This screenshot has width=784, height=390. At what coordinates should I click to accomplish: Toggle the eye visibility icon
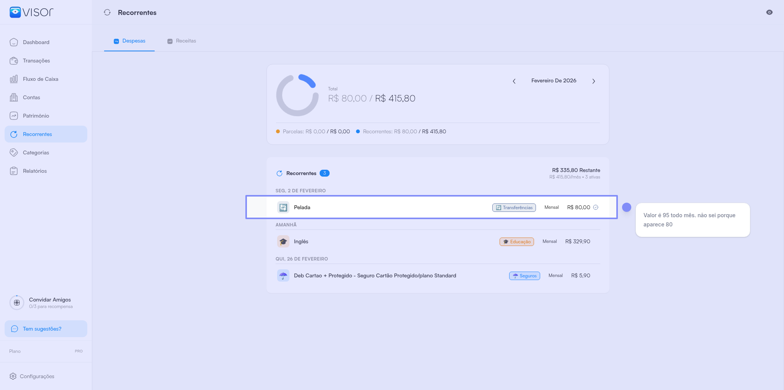(769, 12)
